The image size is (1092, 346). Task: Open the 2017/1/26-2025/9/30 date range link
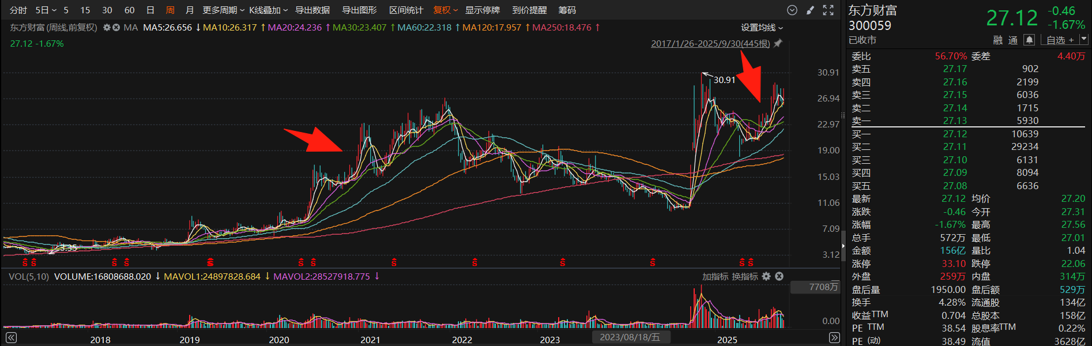(x=710, y=44)
